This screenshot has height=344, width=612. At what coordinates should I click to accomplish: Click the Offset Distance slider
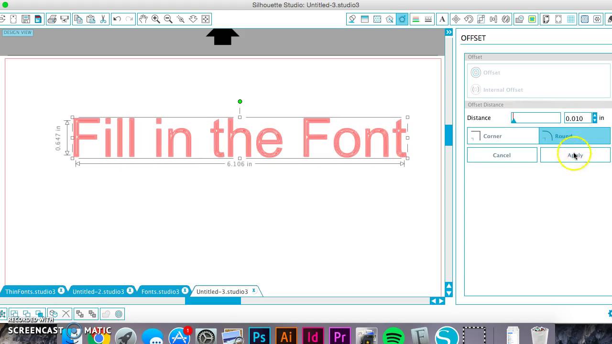coord(535,118)
